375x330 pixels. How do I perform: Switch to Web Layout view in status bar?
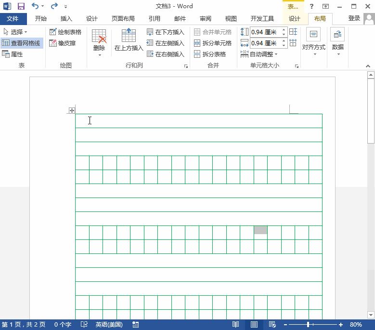tap(272, 325)
